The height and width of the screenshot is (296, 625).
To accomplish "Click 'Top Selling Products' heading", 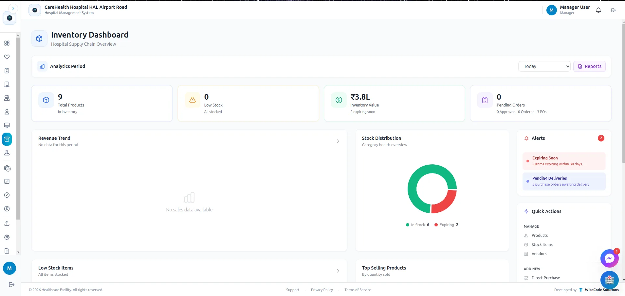I will pos(384,268).
